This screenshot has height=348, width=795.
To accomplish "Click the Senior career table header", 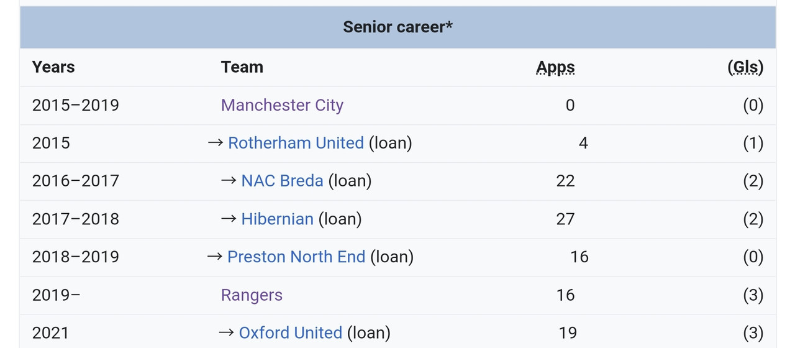I will pyautogui.click(x=397, y=27).
